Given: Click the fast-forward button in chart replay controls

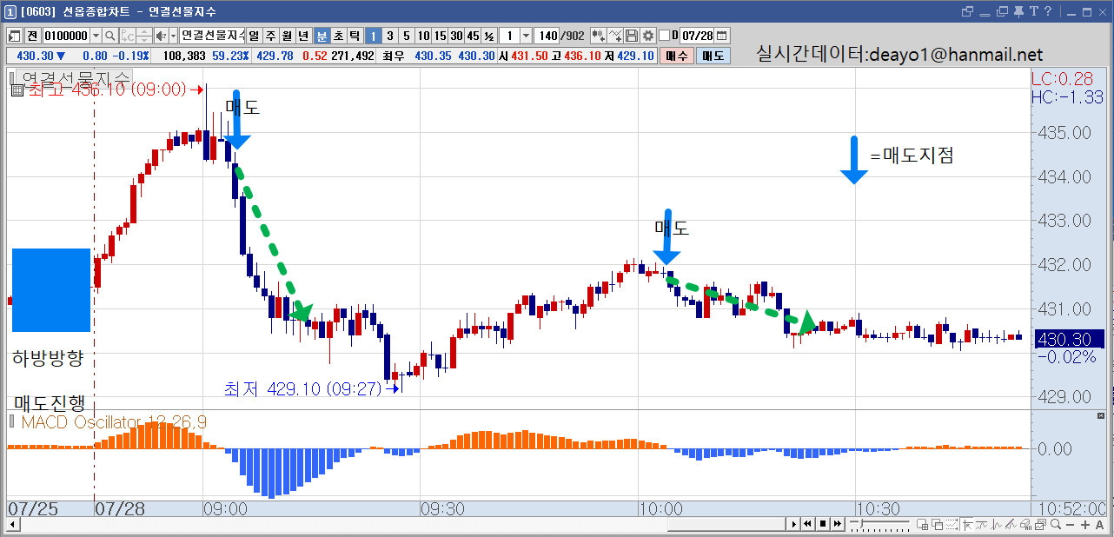Looking at the screenshot, I should (838, 524).
